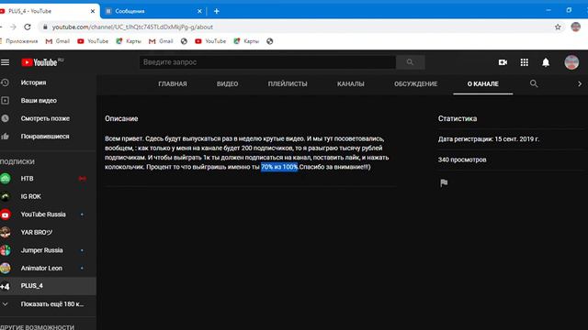Image resolution: width=588 pixels, height=330 pixels.
Task: Focus the Введите запрос search field
Action: [267, 62]
